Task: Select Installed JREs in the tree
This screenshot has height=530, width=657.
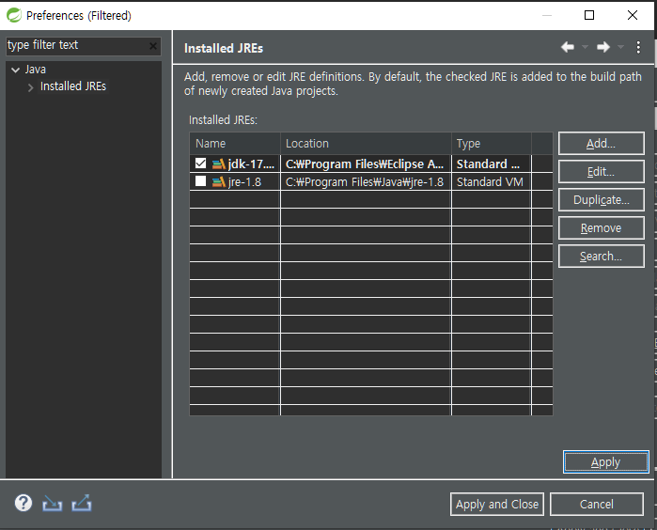Action: [x=73, y=86]
